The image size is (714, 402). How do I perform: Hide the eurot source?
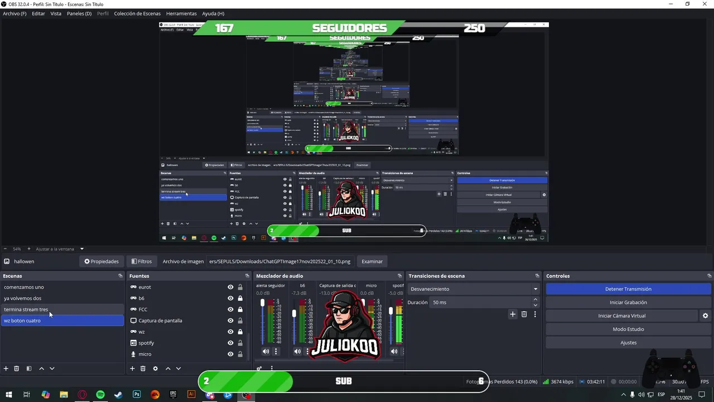coord(230,287)
